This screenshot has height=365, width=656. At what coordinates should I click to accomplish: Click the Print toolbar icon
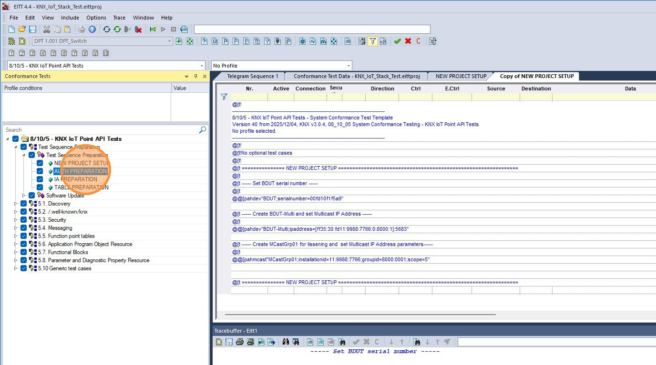[82, 30]
